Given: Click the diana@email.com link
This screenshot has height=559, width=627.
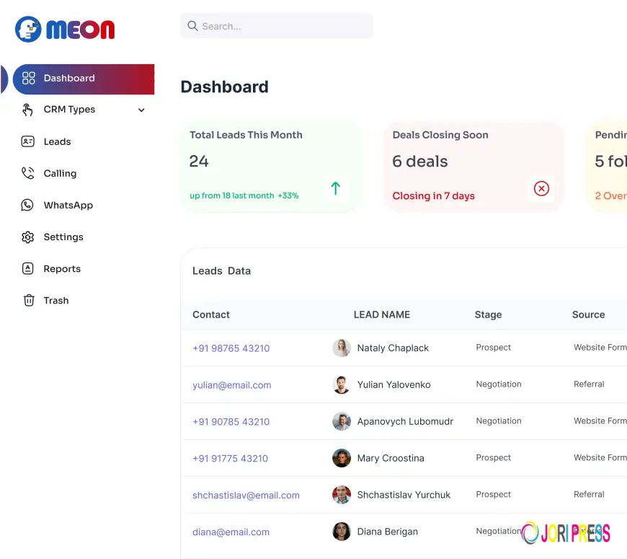Looking at the screenshot, I should [x=229, y=532].
